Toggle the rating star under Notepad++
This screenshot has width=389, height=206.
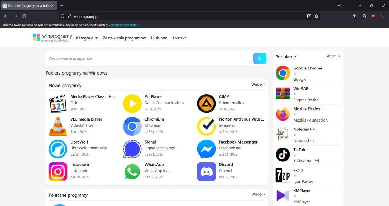coord(295,135)
